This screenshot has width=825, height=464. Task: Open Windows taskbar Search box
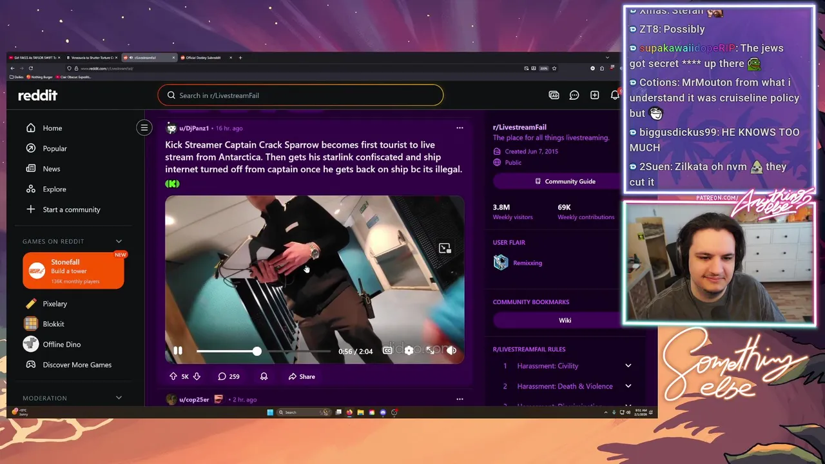click(x=303, y=412)
